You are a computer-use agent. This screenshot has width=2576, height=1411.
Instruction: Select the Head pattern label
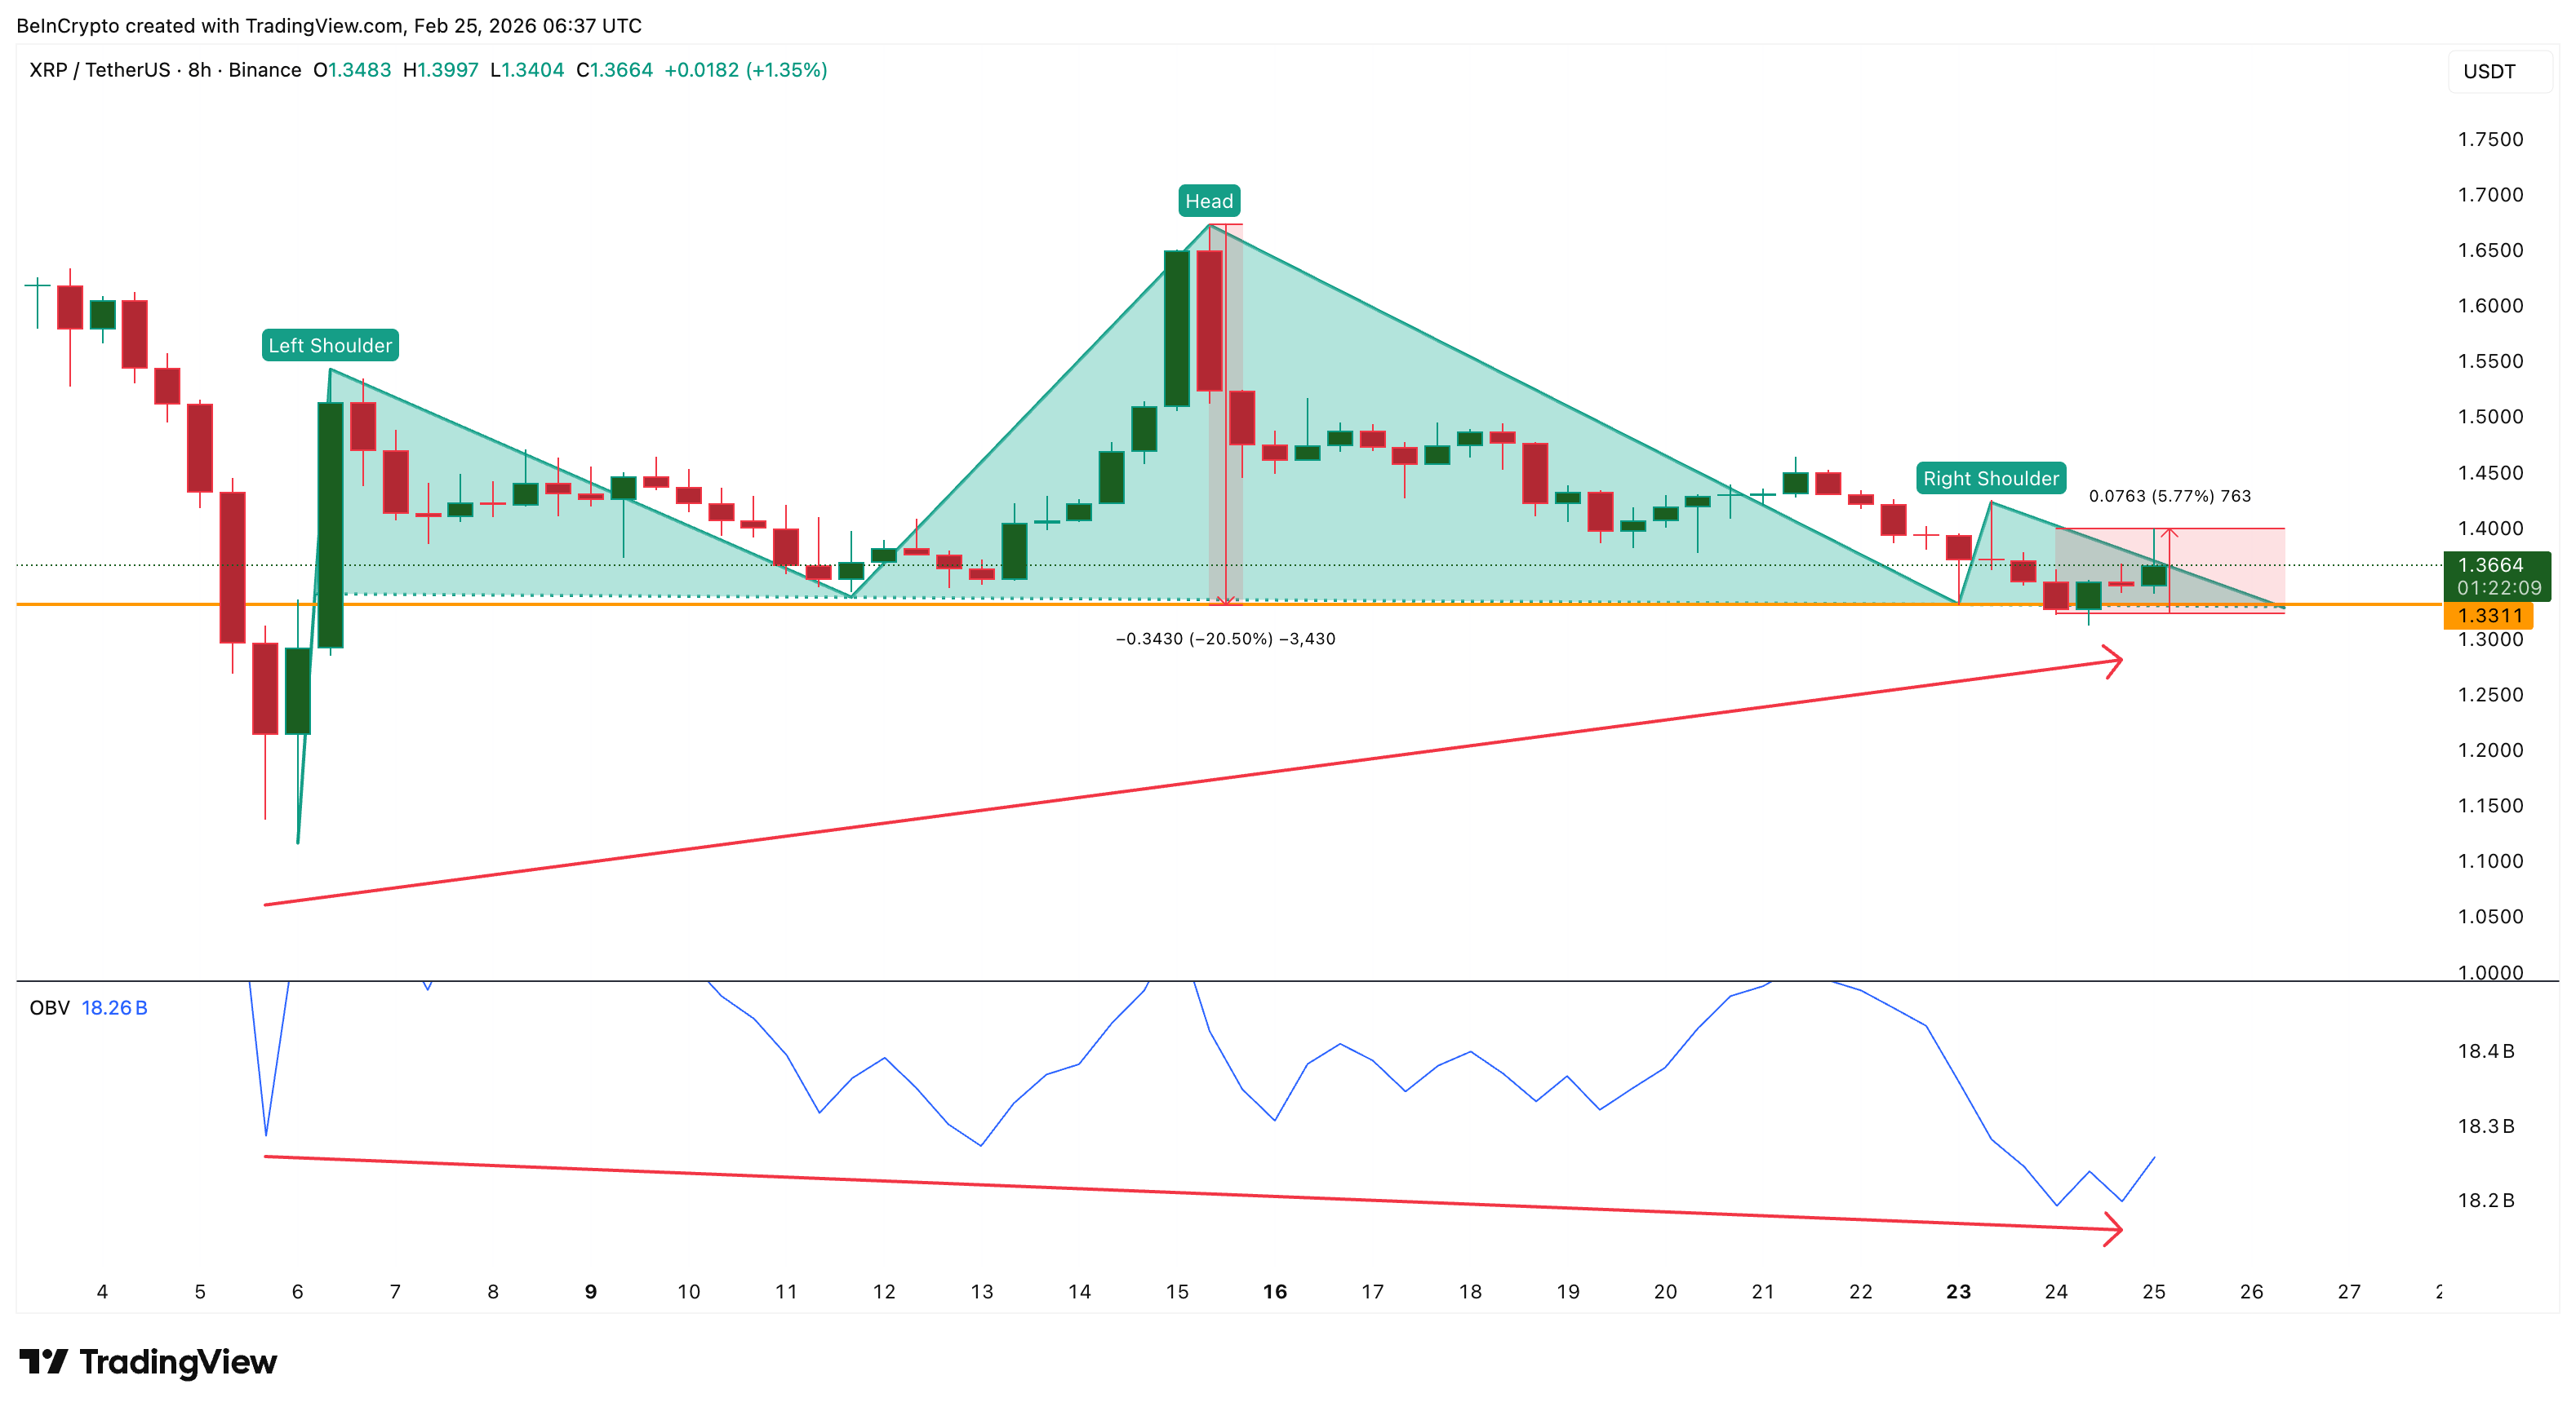(x=1209, y=201)
